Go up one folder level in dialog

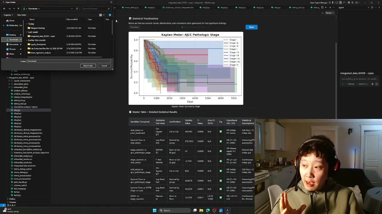pos(18,9)
